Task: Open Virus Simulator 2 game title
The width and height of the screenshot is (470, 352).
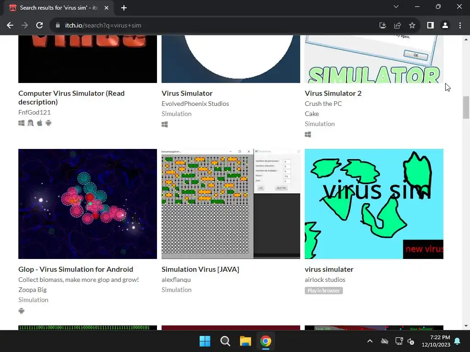Action: pyautogui.click(x=333, y=93)
